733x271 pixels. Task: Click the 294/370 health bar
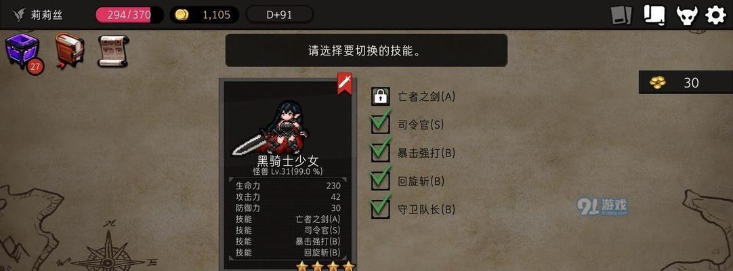129,15
